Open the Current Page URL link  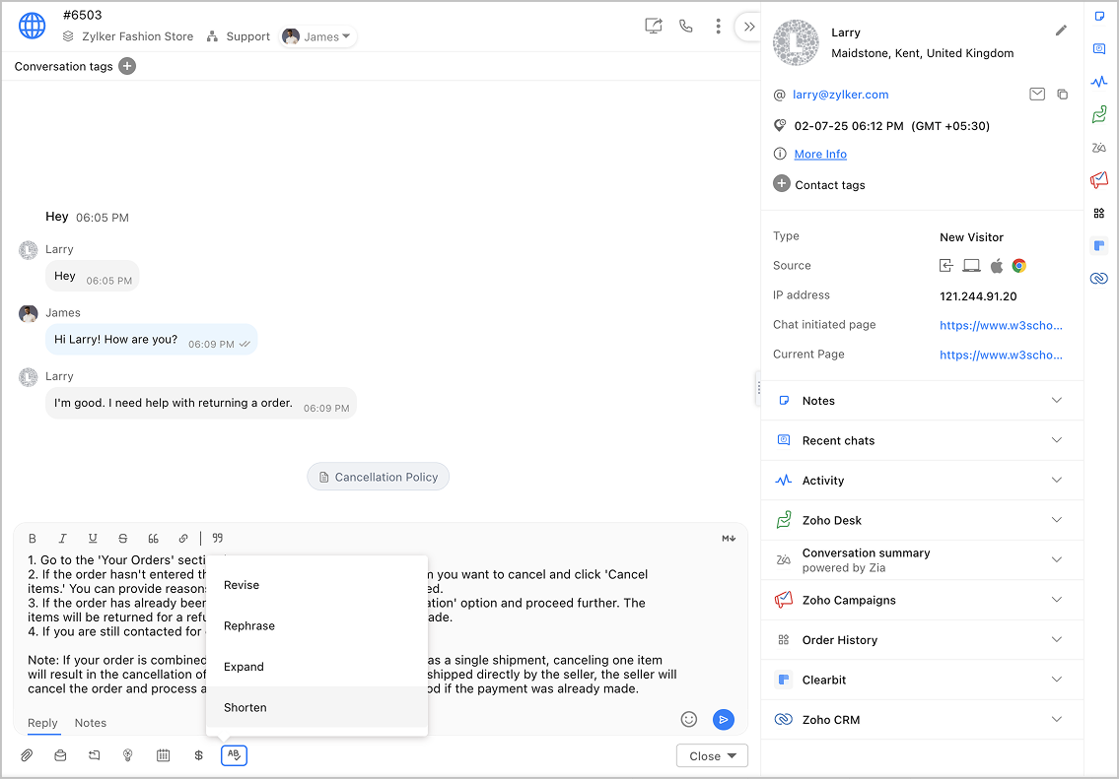pyautogui.click(x=1001, y=355)
